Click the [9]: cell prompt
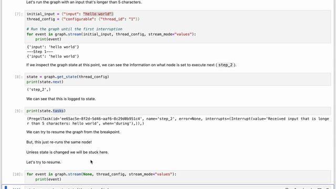Viewport: 336px width, 189px height. point(19,111)
